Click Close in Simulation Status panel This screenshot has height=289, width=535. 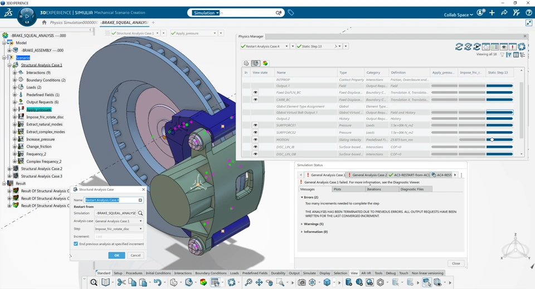pos(456,263)
